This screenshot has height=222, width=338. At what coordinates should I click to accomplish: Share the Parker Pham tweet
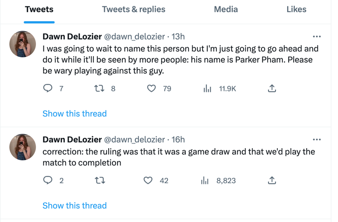pyautogui.click(x=272, y=88)
